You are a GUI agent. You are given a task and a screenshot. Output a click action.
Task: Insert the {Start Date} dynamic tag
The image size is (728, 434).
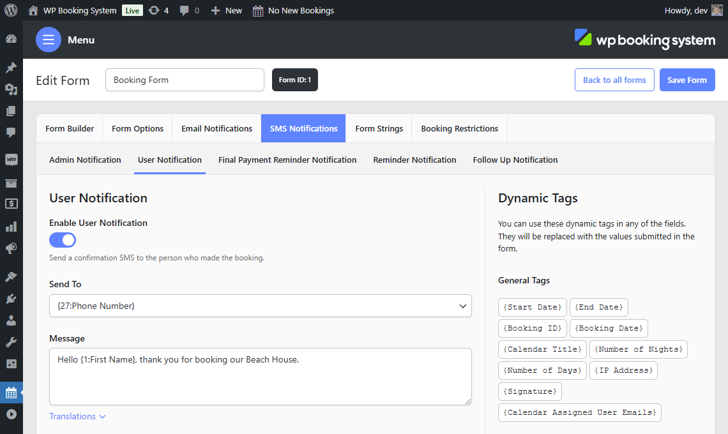tap(532, 307)
